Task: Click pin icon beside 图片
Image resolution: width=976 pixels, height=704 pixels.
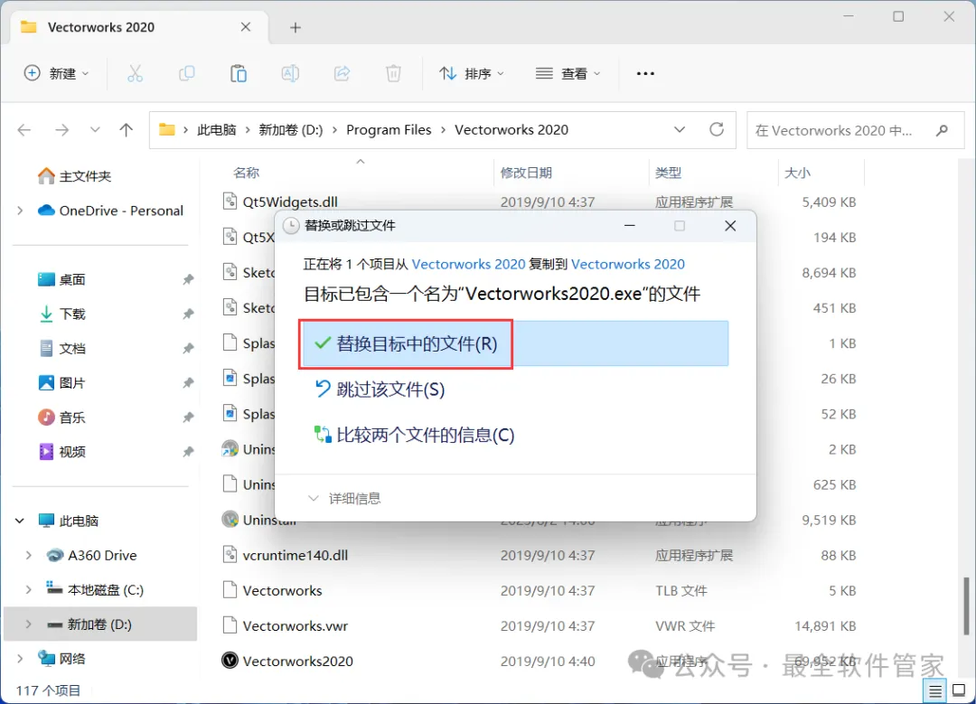Action: click(x=188, y=383)
